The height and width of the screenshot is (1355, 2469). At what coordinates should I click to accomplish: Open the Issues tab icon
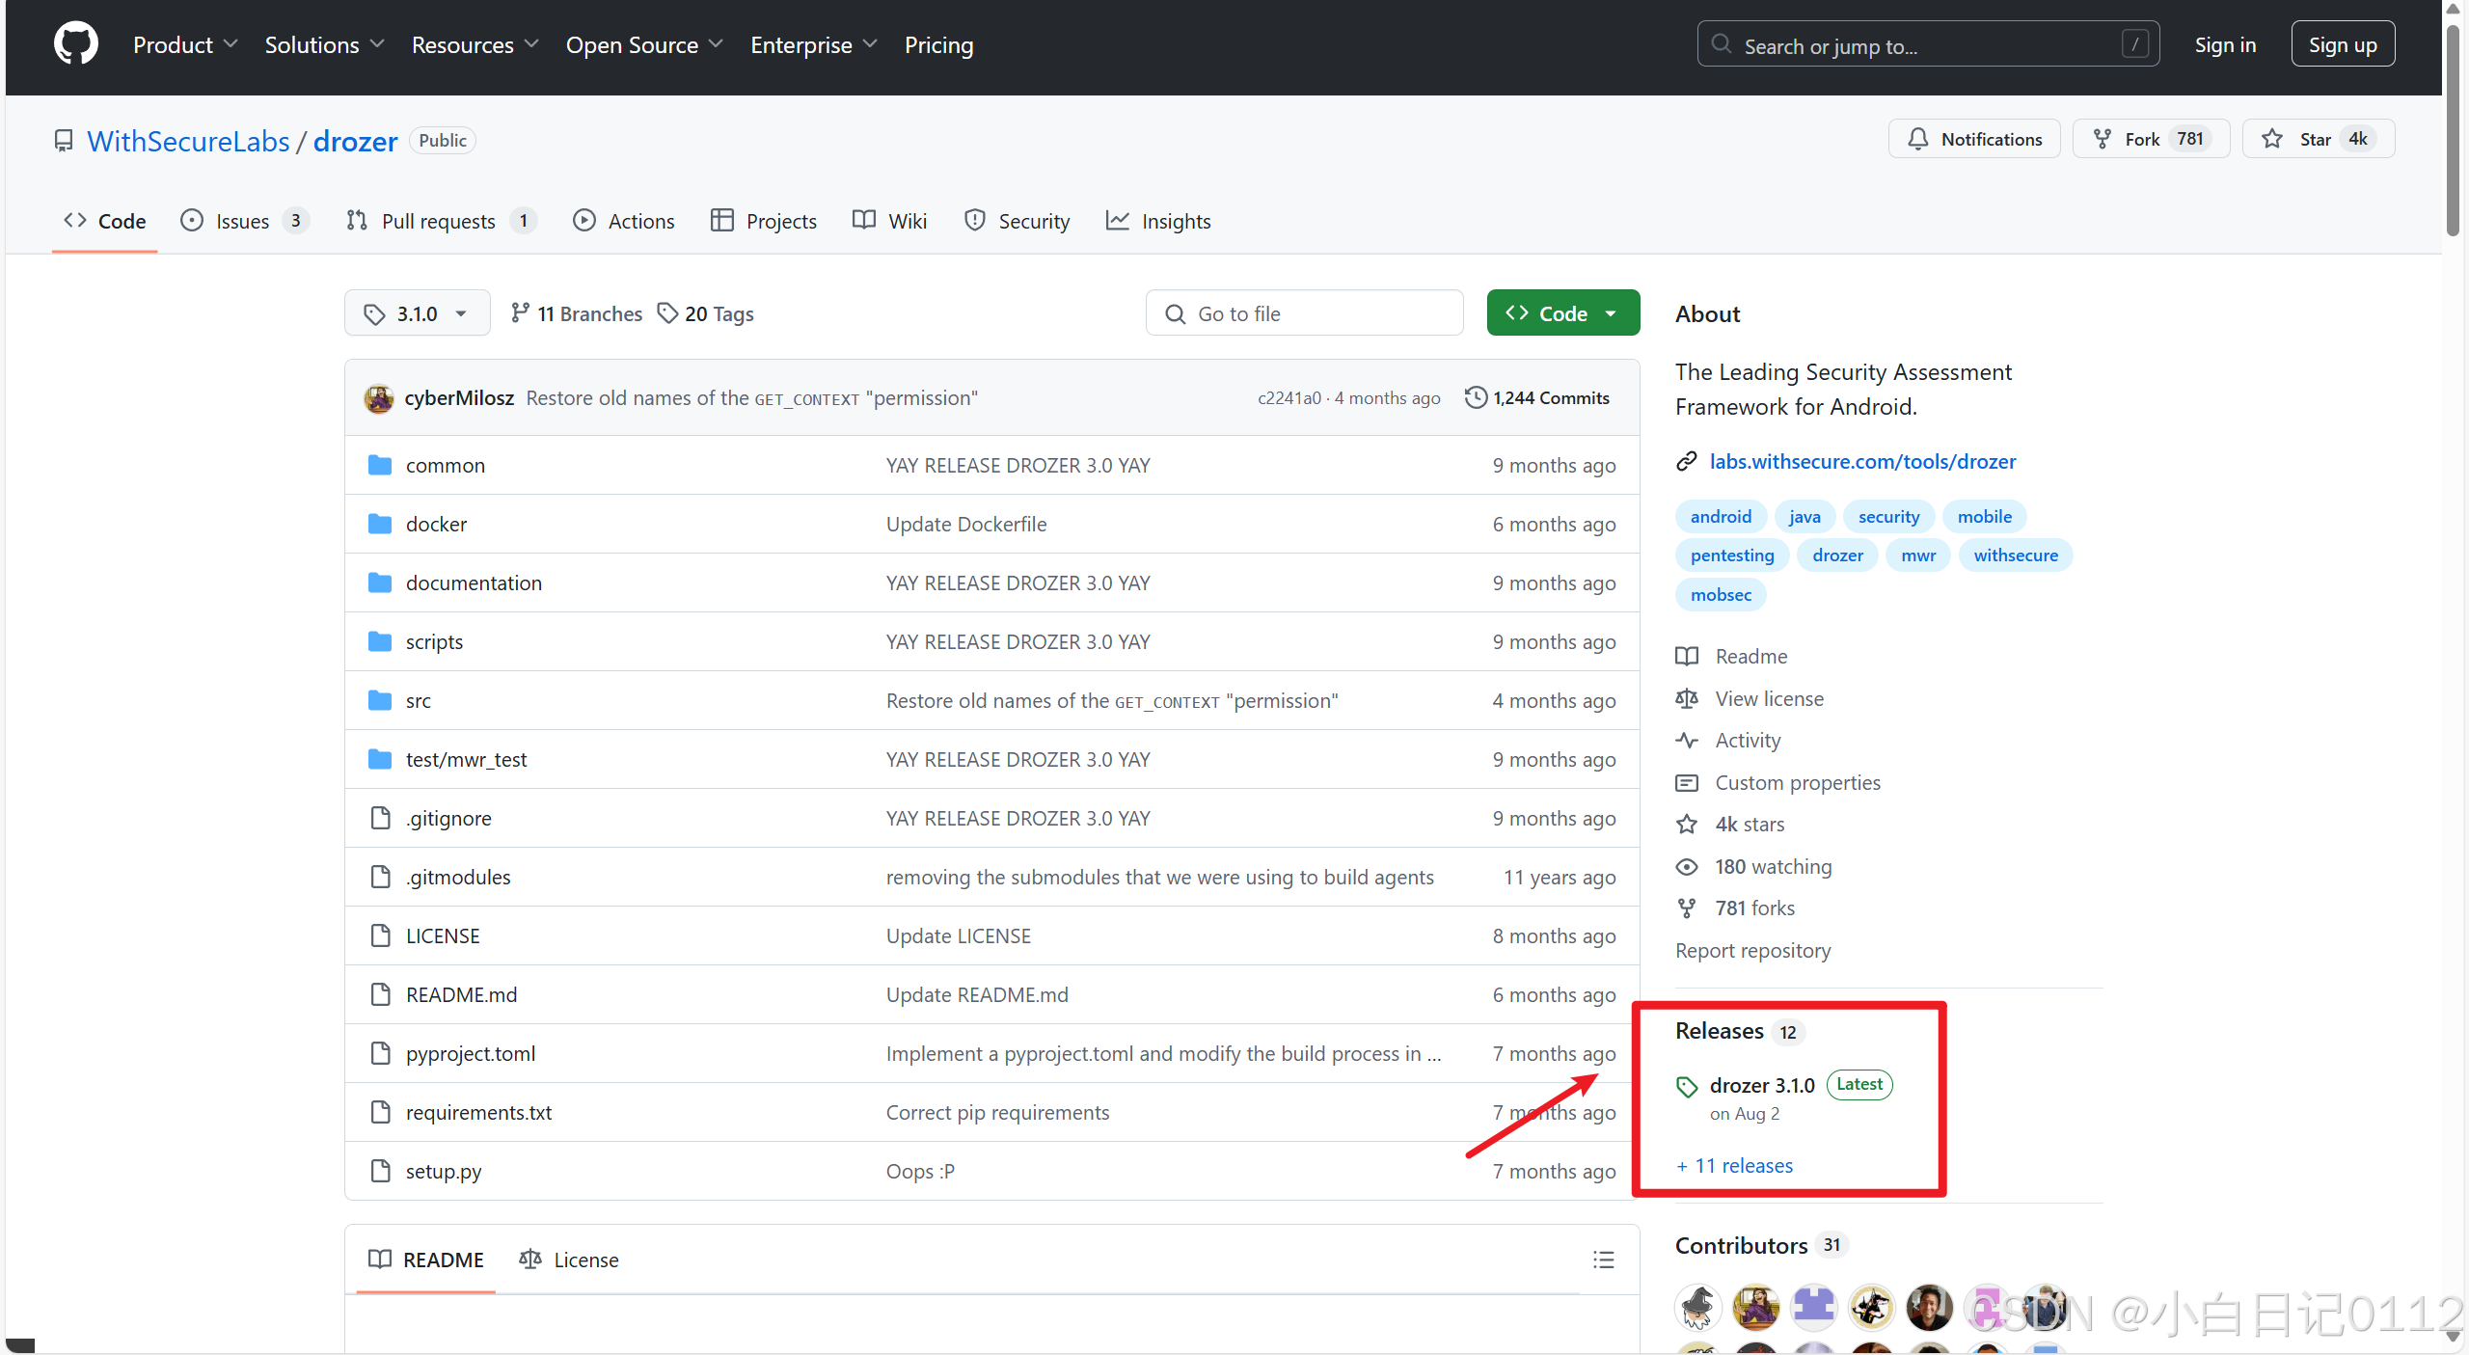pyautogui.click(x=191, y=220)
